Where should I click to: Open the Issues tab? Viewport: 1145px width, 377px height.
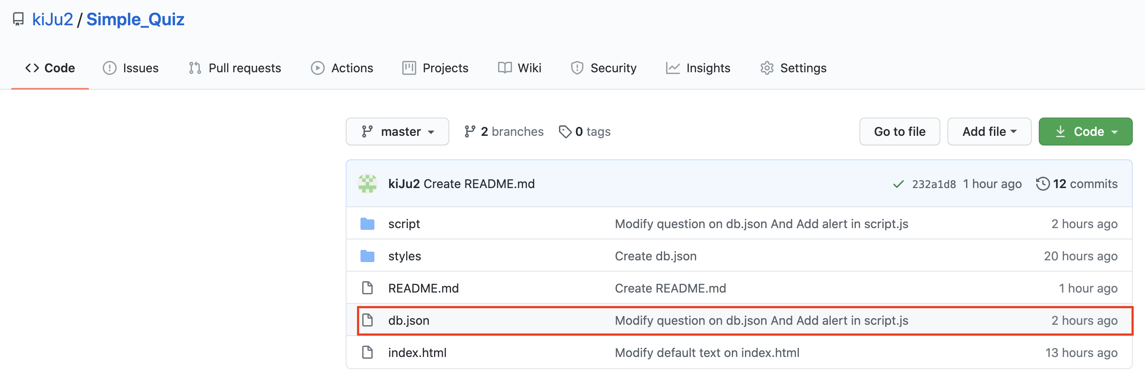click(131, 68)
